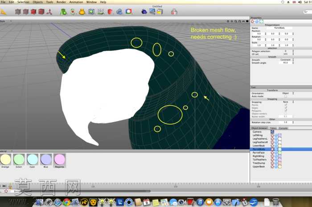The height and width of the screenshot is (207, 312).
Task: Select the point selection mode cube icon
Action: pyautogui.click(x=18, y=12)
